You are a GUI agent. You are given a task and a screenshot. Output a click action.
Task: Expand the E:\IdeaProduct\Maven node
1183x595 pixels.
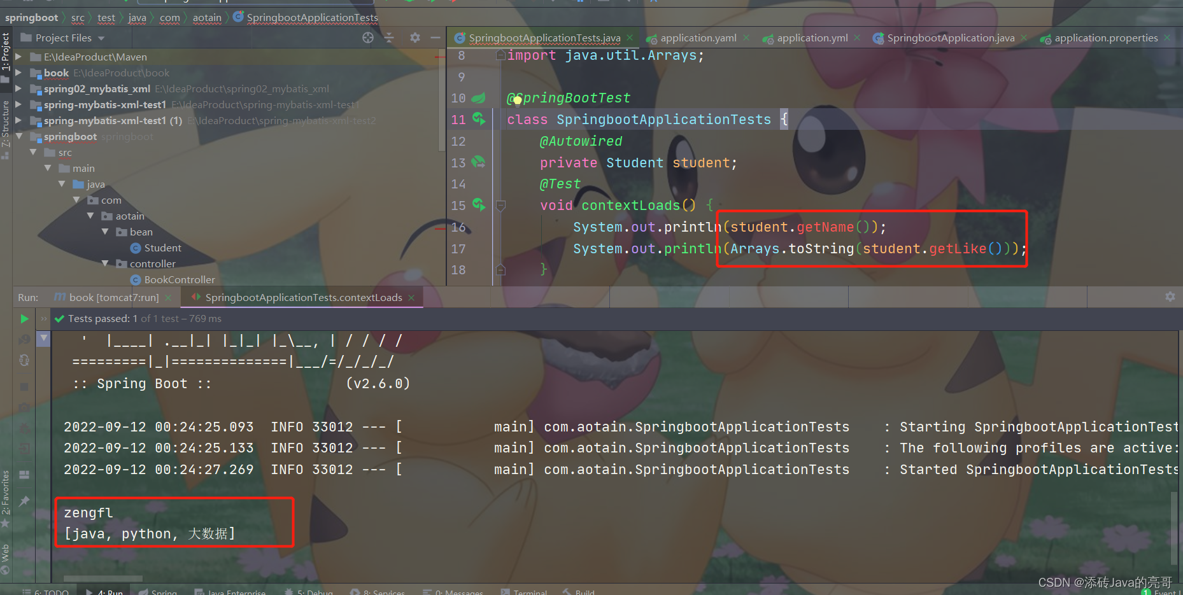click(18, 57)
